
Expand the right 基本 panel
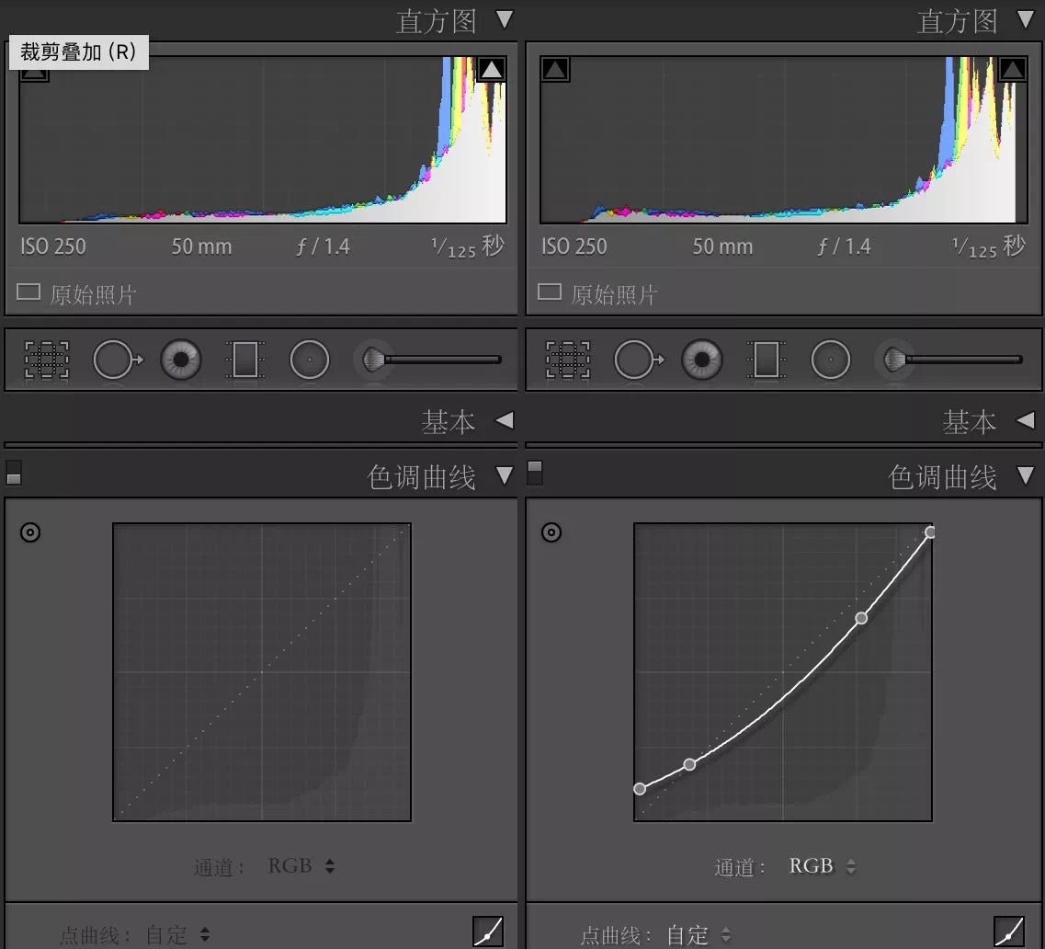click(1025, 420)
